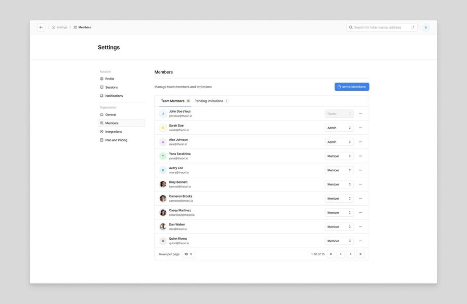
Task: Open more options for Casey Martinez
Action: tap(361, 213)
